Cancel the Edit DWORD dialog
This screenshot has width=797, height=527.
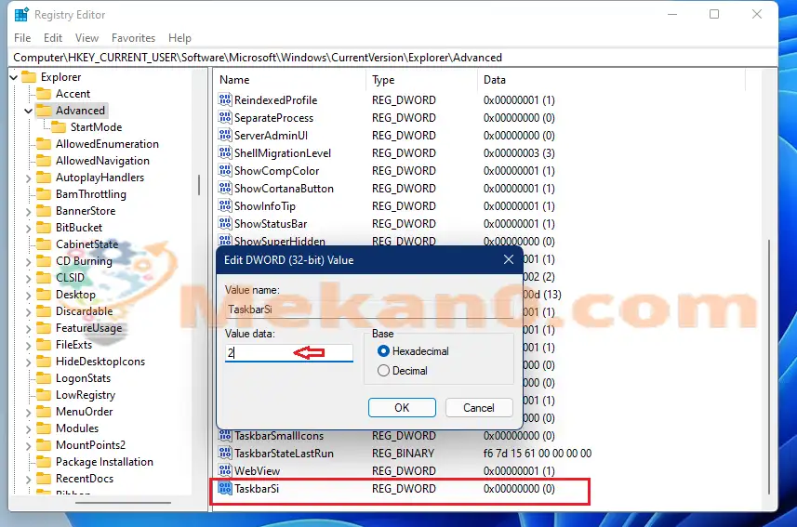click(x=479, y=408)
